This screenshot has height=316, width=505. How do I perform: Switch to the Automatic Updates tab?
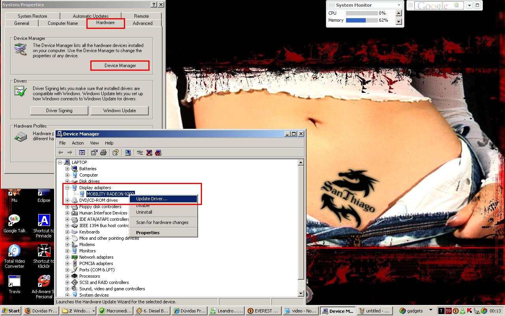click(91, 16)
